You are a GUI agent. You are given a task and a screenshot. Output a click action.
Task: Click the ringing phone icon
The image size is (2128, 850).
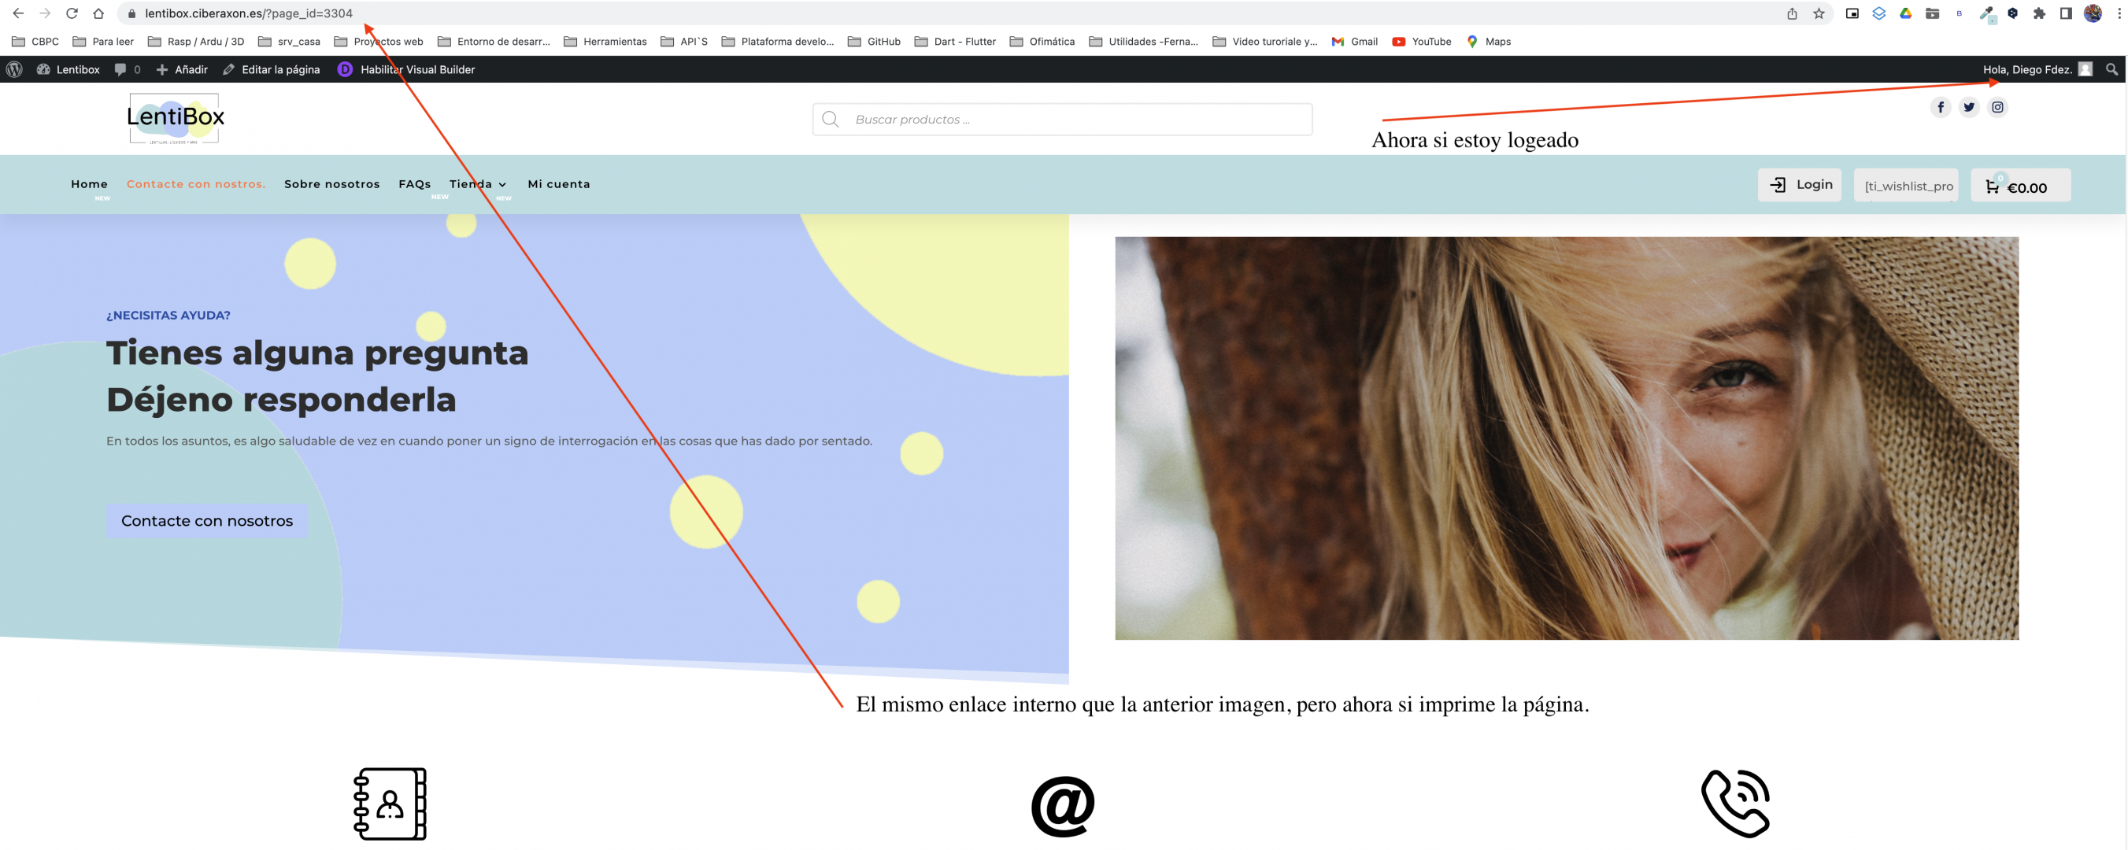[x=1735, y=804]
